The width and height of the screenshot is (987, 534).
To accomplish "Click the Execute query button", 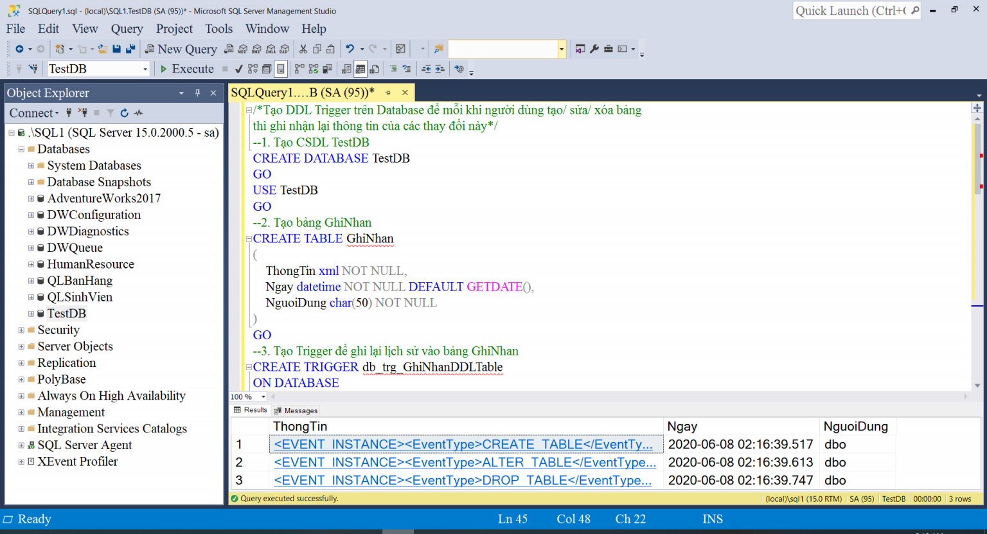I will [x=186, y=69].
